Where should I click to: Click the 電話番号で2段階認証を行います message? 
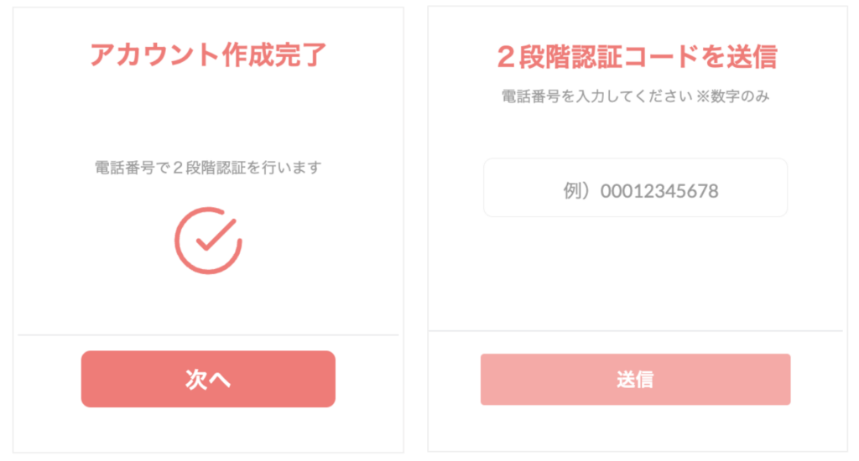(208, 168)
